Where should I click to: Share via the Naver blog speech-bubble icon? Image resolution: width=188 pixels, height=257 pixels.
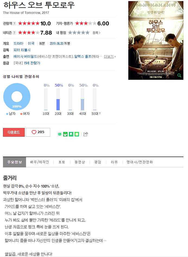(x=60, y=134)
